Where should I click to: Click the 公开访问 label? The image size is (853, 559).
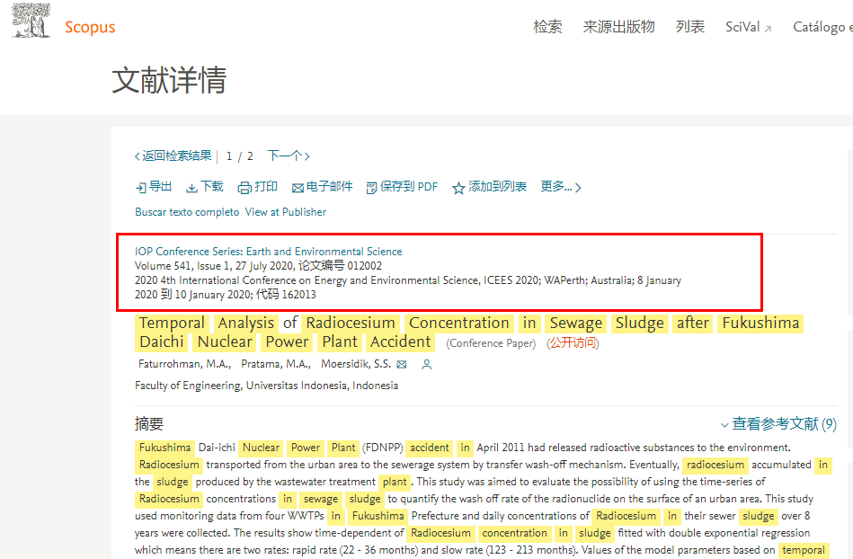pyautogui.click(x=573, y=343)
